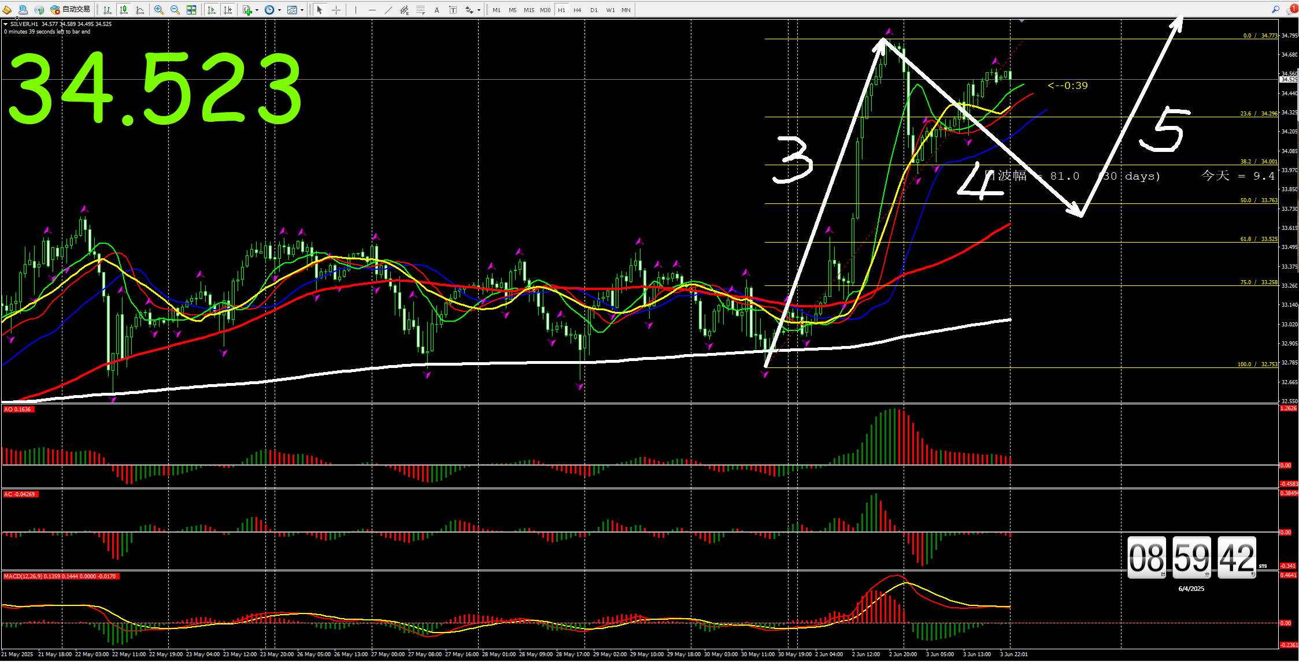This screenshot has height=662, width=1299.
Task: Select the Fibonacci retracement tool
Action: pyautogui.click(x=421, y=10)
